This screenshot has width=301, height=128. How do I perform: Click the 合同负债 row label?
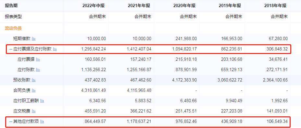(22, 91)
